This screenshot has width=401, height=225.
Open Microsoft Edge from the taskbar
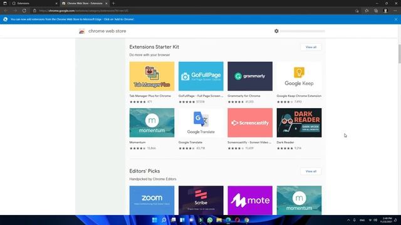[x=228, y=220]
